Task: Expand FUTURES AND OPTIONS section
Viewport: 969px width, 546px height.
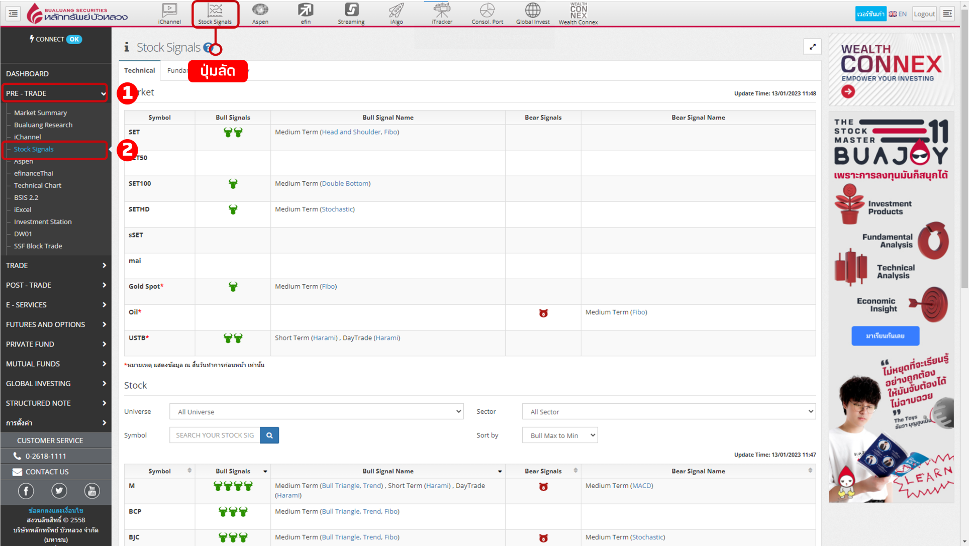Action: click(x=55, y=324)
